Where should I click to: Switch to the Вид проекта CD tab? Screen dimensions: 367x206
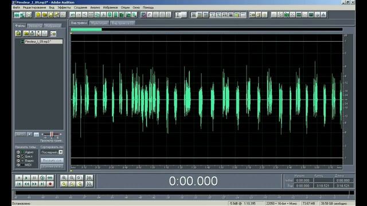(x=123, y=23)
